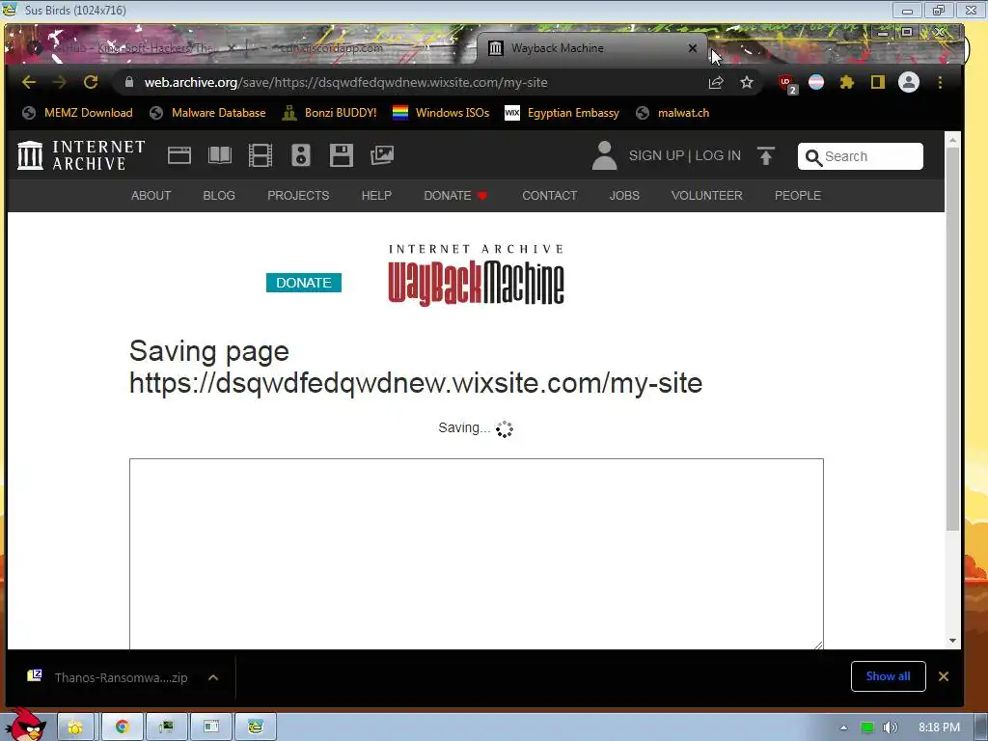Open Windows ISOs bookmark

pos(440,113)
